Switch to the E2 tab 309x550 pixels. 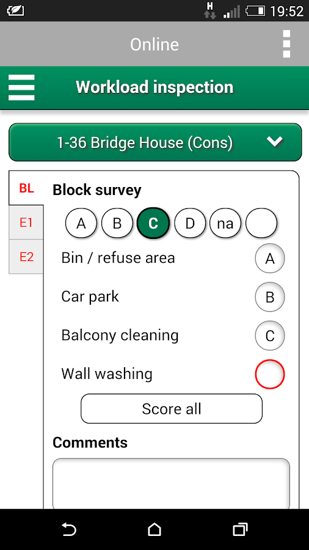tap(26, 257)
